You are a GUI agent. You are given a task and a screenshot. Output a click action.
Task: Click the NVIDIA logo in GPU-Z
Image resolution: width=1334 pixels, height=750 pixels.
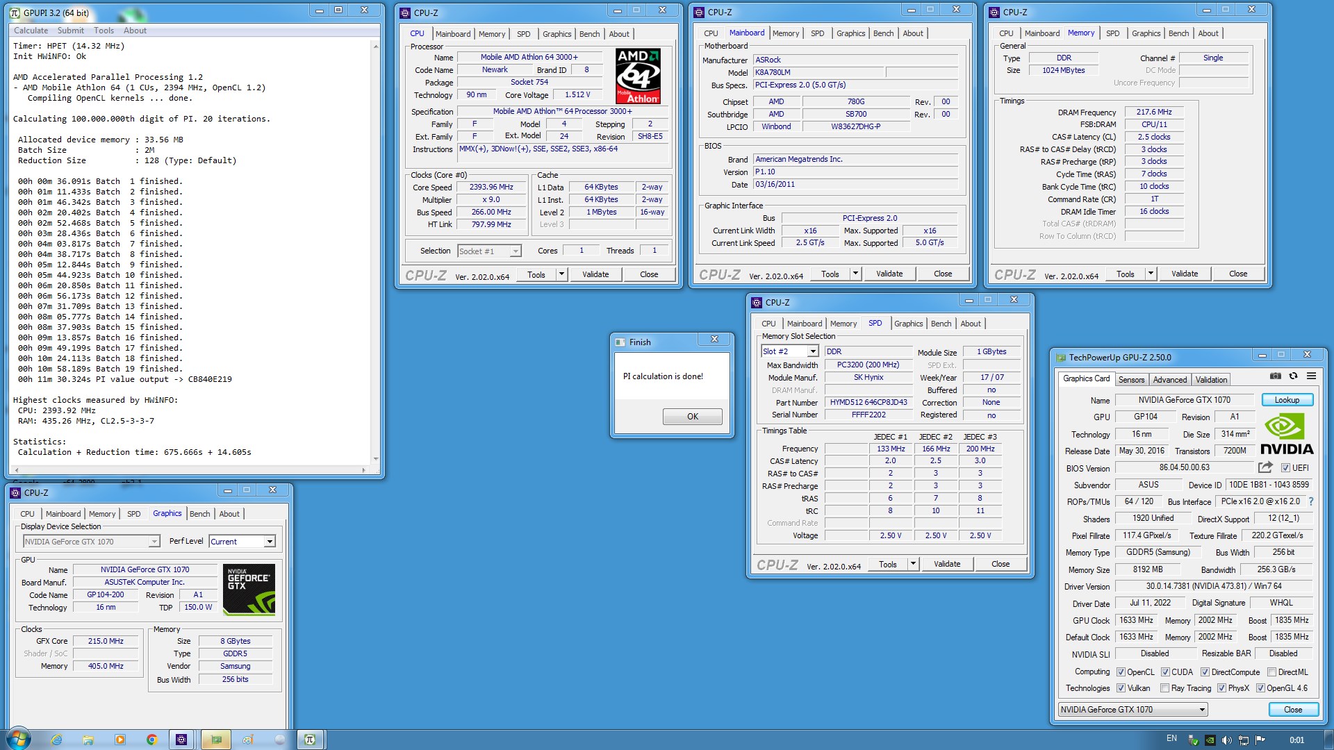(x=1287, y=434)
